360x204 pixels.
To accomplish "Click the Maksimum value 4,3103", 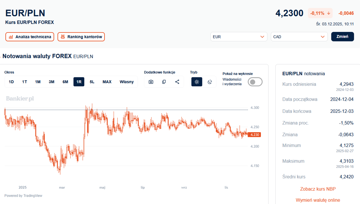I will click(346, 161).
